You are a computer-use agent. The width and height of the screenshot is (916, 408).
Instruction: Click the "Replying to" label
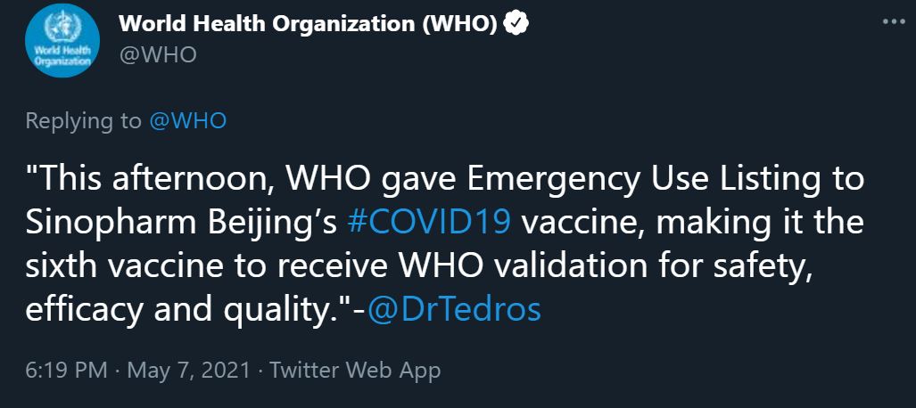pyautogui.click(x=84, y=121)
